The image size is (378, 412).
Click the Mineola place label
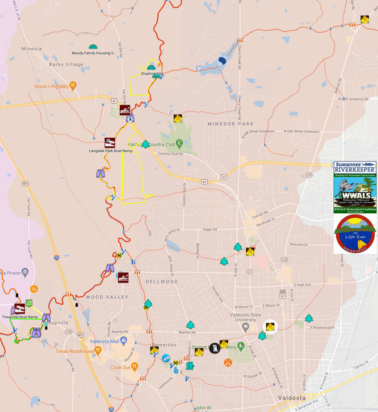[x=31, y=48]
